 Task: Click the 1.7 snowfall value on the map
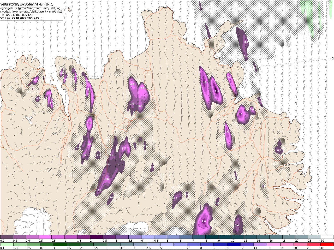[x=240, y=114]
